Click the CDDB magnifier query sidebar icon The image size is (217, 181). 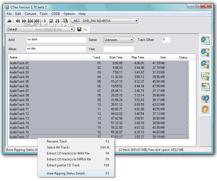[205, 99]
